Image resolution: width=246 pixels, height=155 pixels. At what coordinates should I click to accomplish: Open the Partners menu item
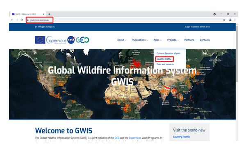tap(189, 40)
